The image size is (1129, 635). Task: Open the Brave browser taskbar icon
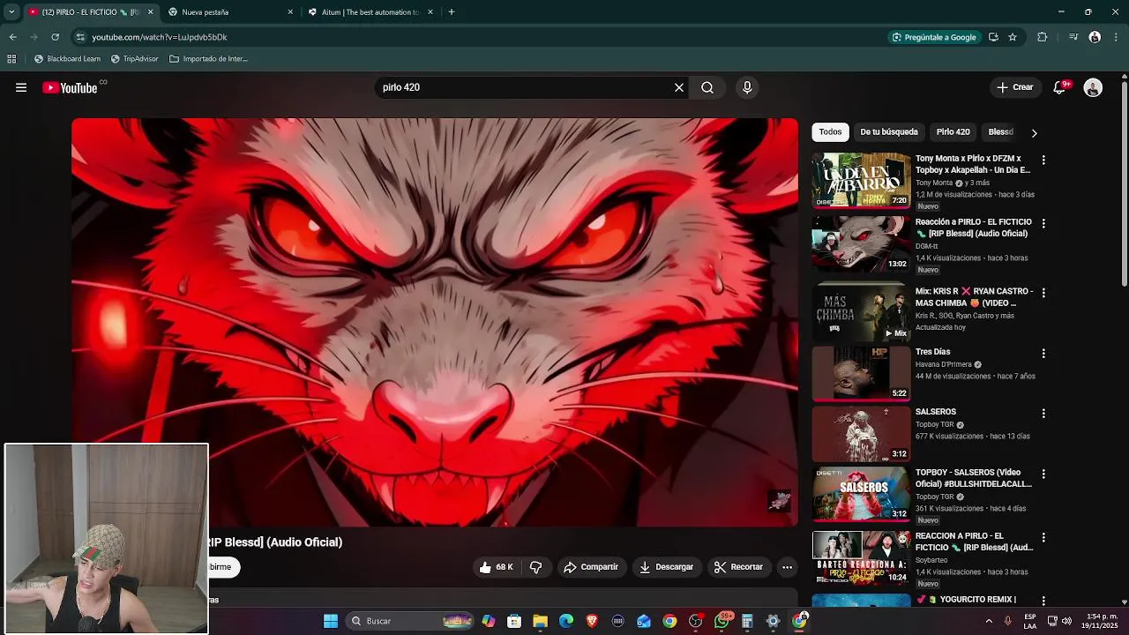pyautogui.click(x=592, y=621)
